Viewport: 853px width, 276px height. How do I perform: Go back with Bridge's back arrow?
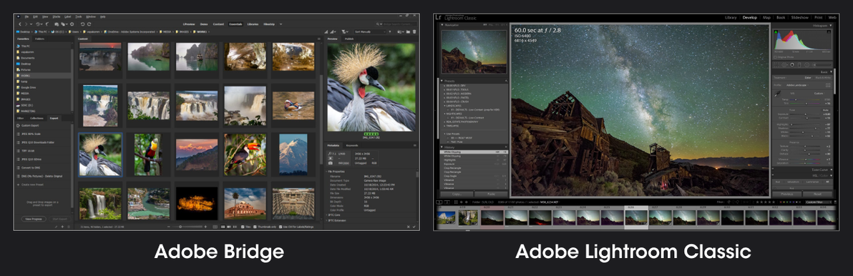click(20, 24)
